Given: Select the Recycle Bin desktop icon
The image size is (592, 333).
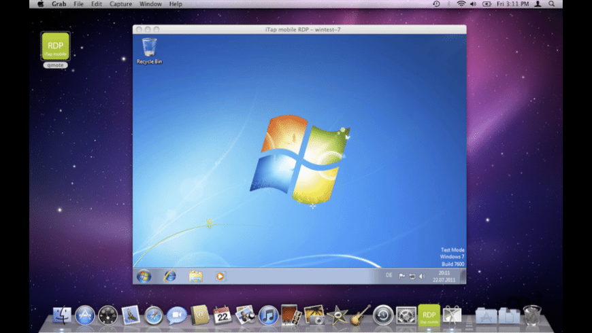Looking at the screenshot, I should coord(149,51).
